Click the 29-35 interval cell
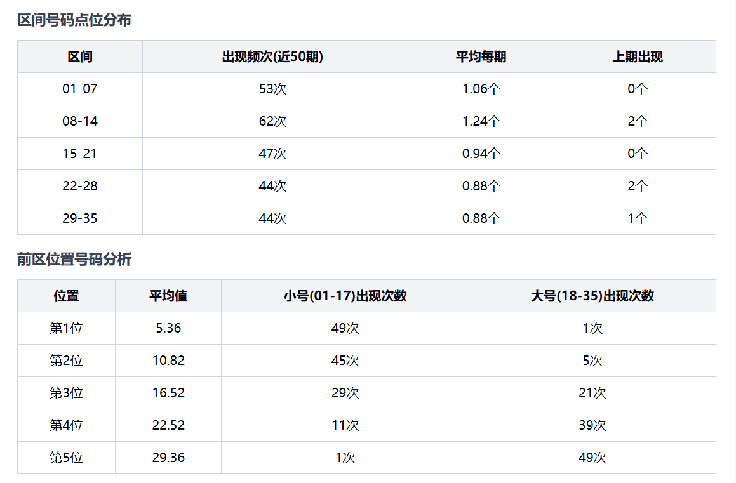The width and height of the screenshot is (736, 483). (80, 218)
